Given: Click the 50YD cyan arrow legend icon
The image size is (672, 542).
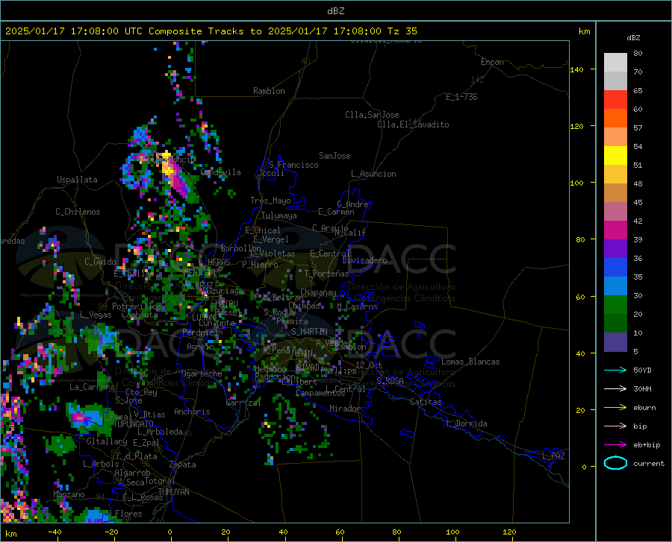Looking at the screenshot, I should point(615,370).
